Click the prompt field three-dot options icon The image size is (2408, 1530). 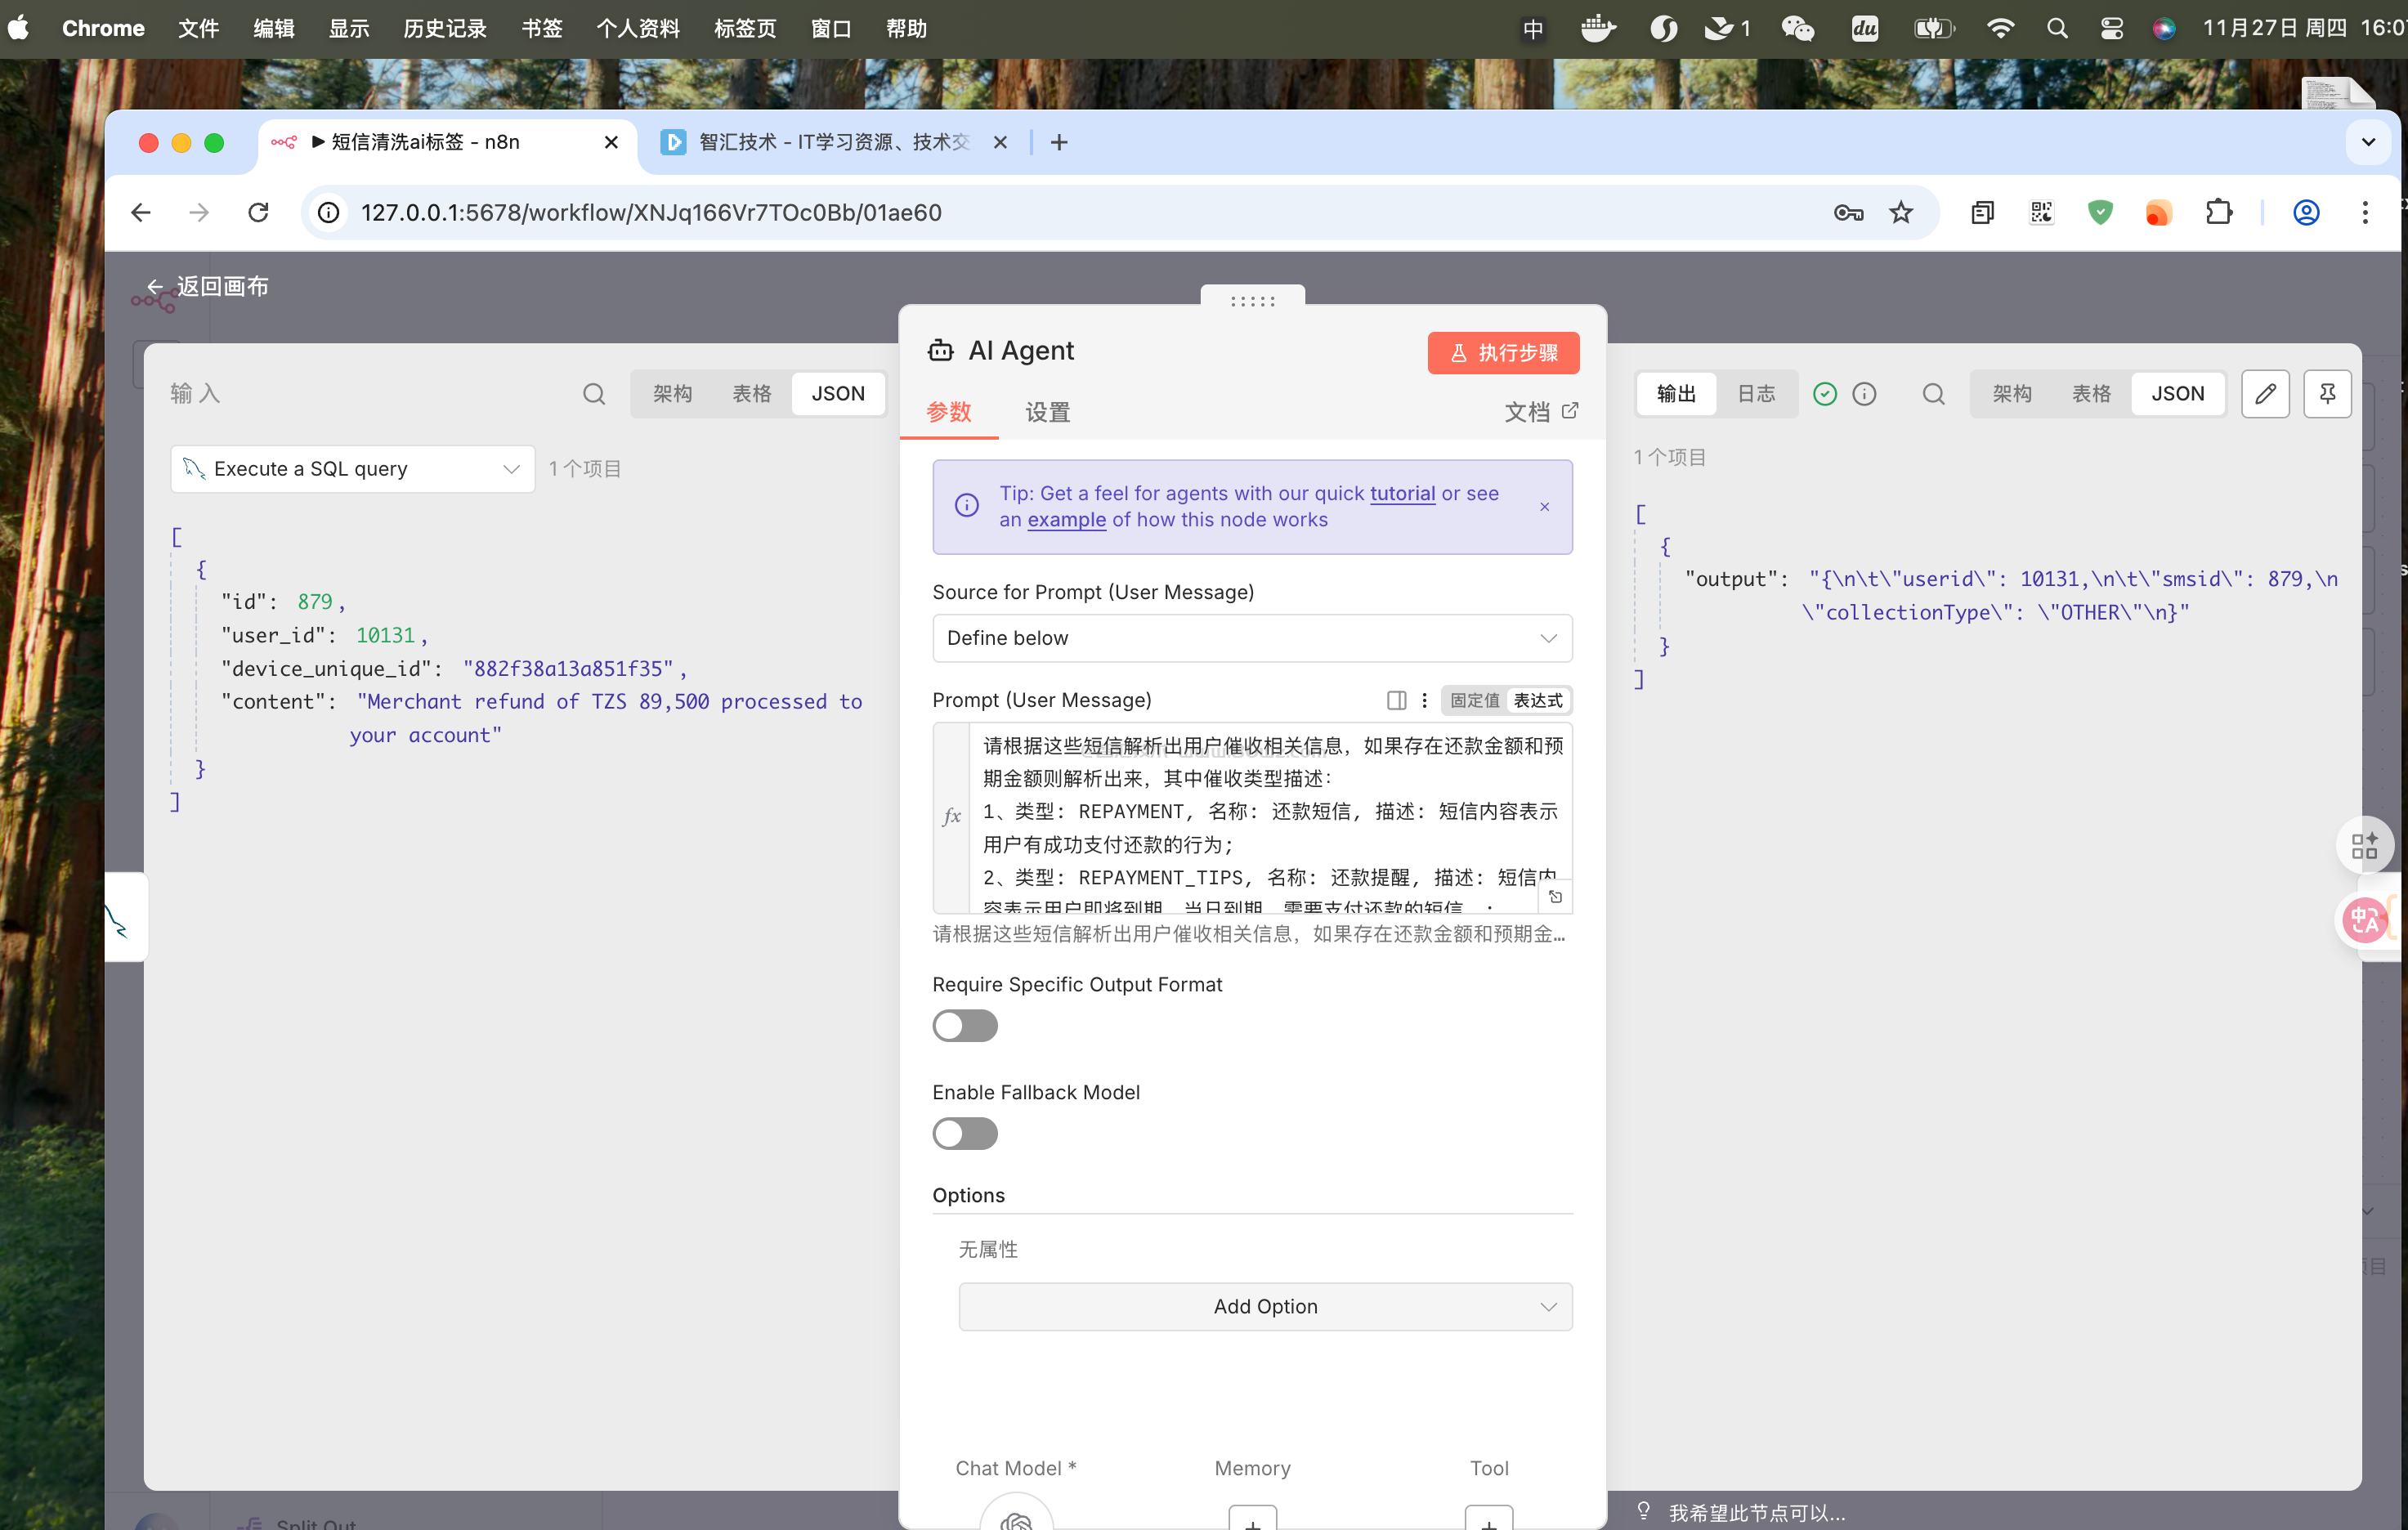[1424, 700]
